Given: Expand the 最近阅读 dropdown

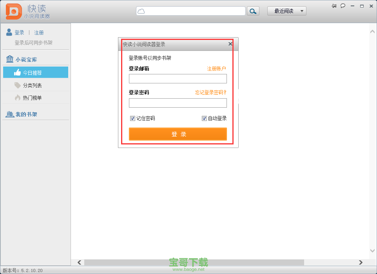Looking at the screenshot, I should click(x=286, y=11).
